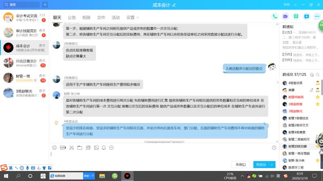The height and width of the screenshot is (181, 323).
Task: Expand the title bar dropdown chevron
Action: (x=295, y=5)
